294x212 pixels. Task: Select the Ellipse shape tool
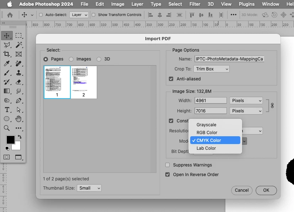pyautogui.click(x=7, y=119)
